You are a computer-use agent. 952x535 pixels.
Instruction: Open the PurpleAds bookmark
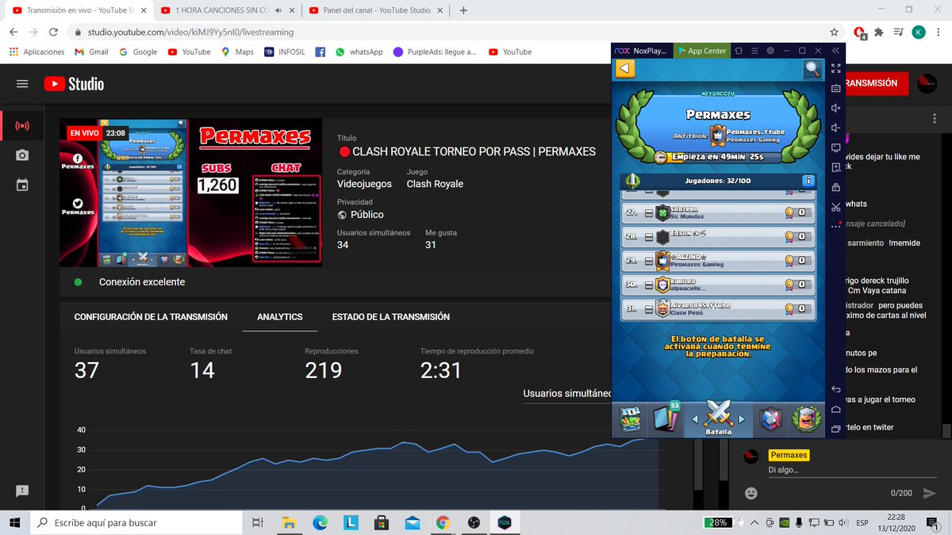click(x=435, y=52)
